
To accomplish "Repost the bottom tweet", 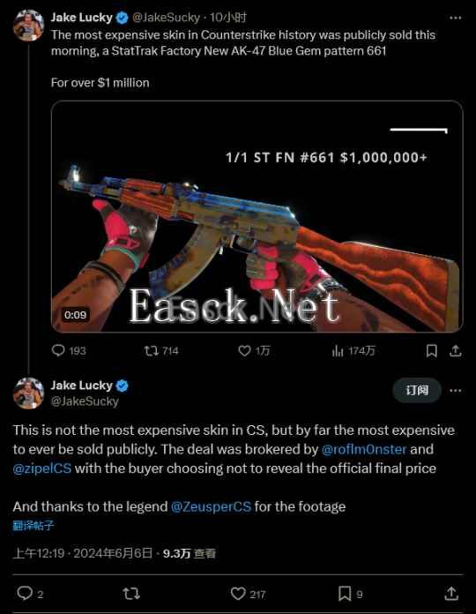I will pyautogui.click(x=131, y=594).
